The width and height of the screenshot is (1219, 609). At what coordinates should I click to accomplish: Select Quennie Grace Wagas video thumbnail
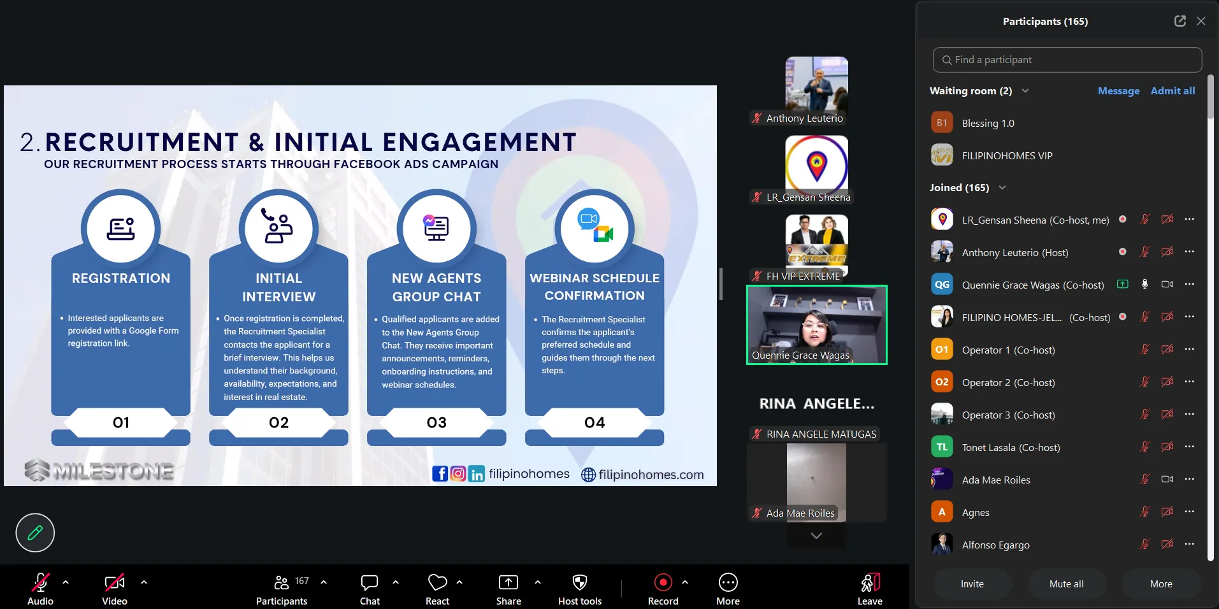(x=816, y=325)
